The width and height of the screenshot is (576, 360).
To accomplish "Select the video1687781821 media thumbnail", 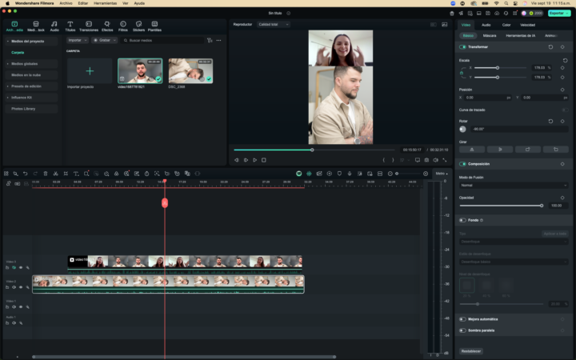I will point(140,71).
